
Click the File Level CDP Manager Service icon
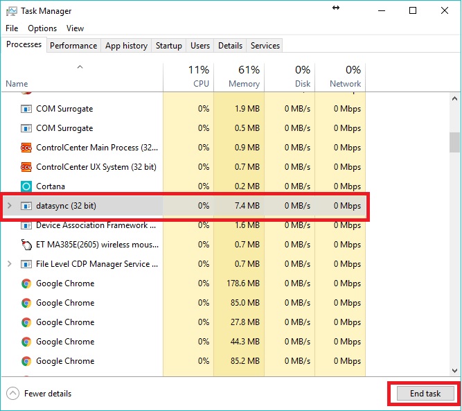click(x=26, y=264)
